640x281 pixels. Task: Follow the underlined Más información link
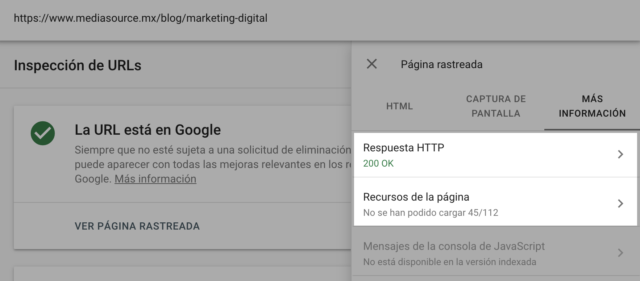(155, 179)
